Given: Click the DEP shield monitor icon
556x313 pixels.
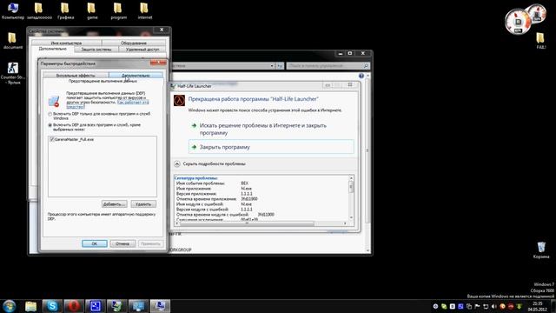Looking at the screenshot, I should 54,101.
